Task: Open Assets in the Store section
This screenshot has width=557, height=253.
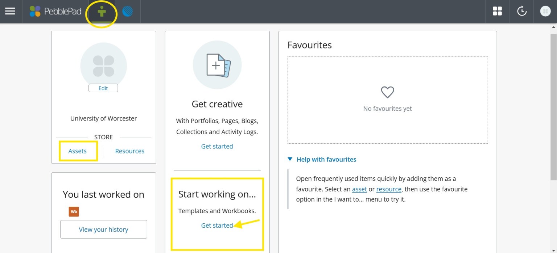Action: [x=77, y=151]
